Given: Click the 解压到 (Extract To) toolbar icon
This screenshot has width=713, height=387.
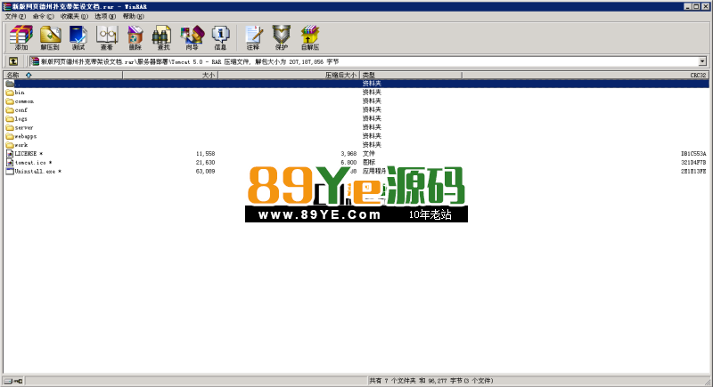Looking at the screenshot, I should pyautogui.click(x=50, y=37).
